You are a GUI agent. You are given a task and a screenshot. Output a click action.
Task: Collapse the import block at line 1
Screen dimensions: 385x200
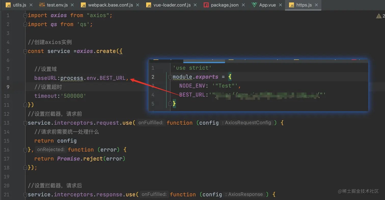pyautogui.click(x=25, y=16)
